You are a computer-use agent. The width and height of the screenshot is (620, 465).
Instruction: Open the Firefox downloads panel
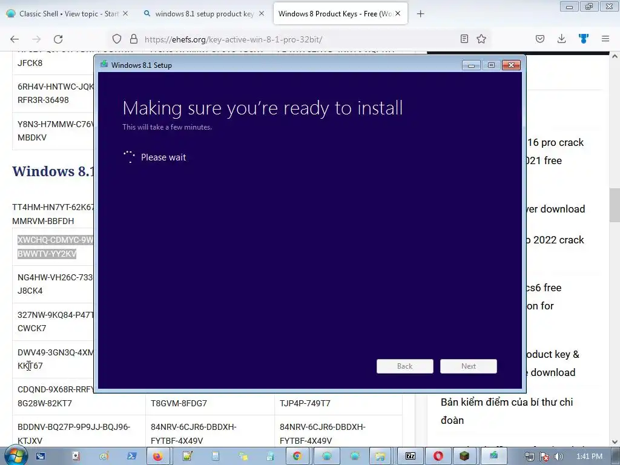(561, 39)
